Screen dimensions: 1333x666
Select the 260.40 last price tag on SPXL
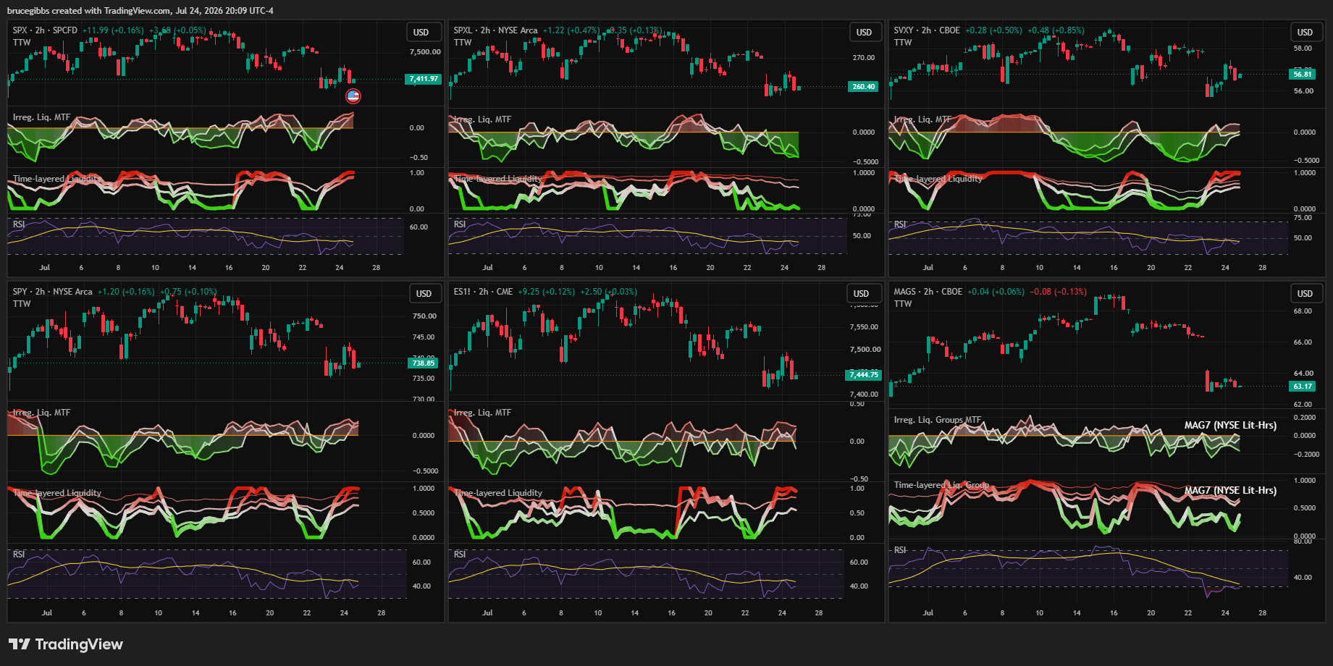[863, 87]
